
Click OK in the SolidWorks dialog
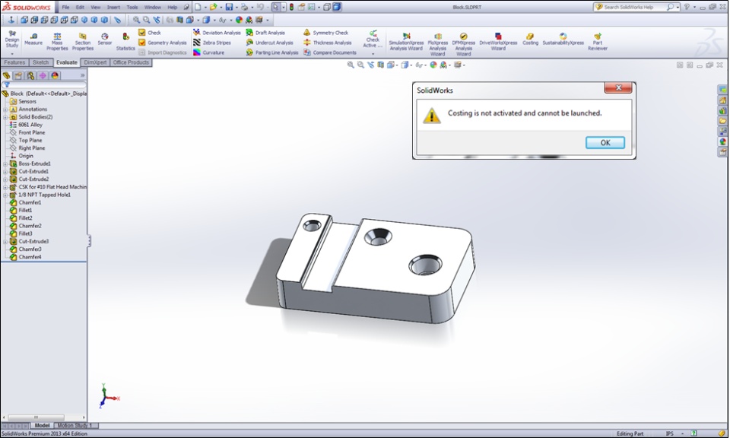tap(605, 143)
